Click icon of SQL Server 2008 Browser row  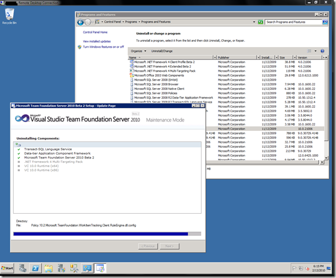point(132,84)
